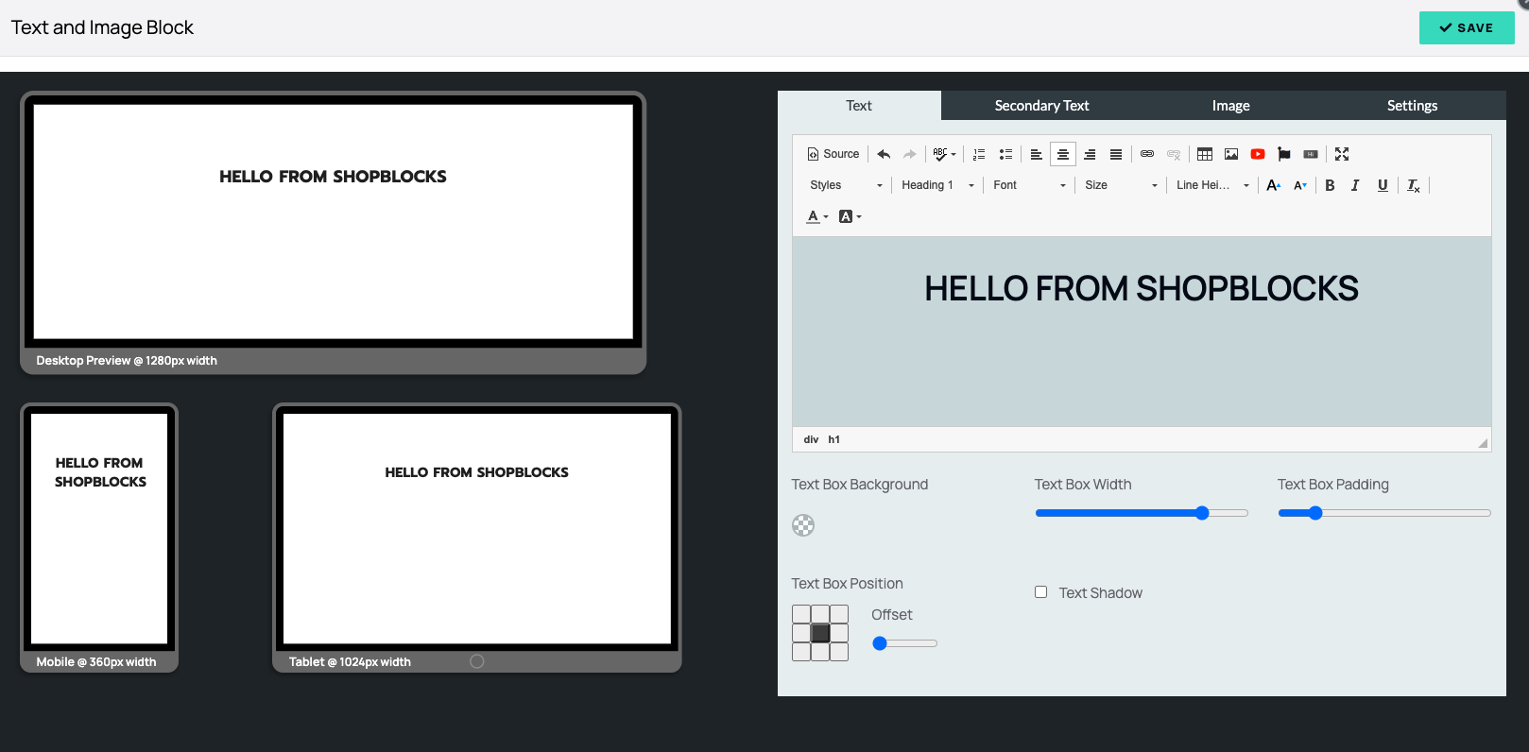Click the placeholder insert icon

[1311, 154]
